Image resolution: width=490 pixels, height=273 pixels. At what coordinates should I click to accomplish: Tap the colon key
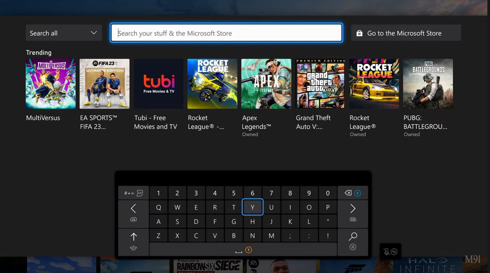(309, 236)
